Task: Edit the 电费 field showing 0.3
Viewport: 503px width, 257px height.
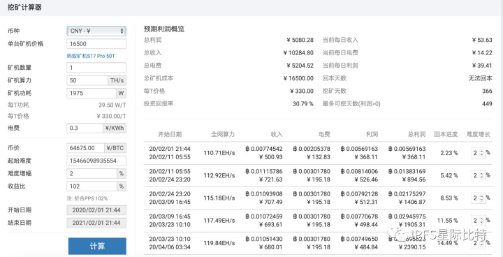Action: 85,128
